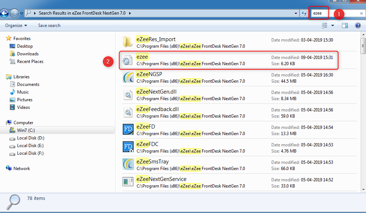Screen dimensions: 366x213
Task: Select the eZeeSmsTray file name
Action: click(153, 162)
